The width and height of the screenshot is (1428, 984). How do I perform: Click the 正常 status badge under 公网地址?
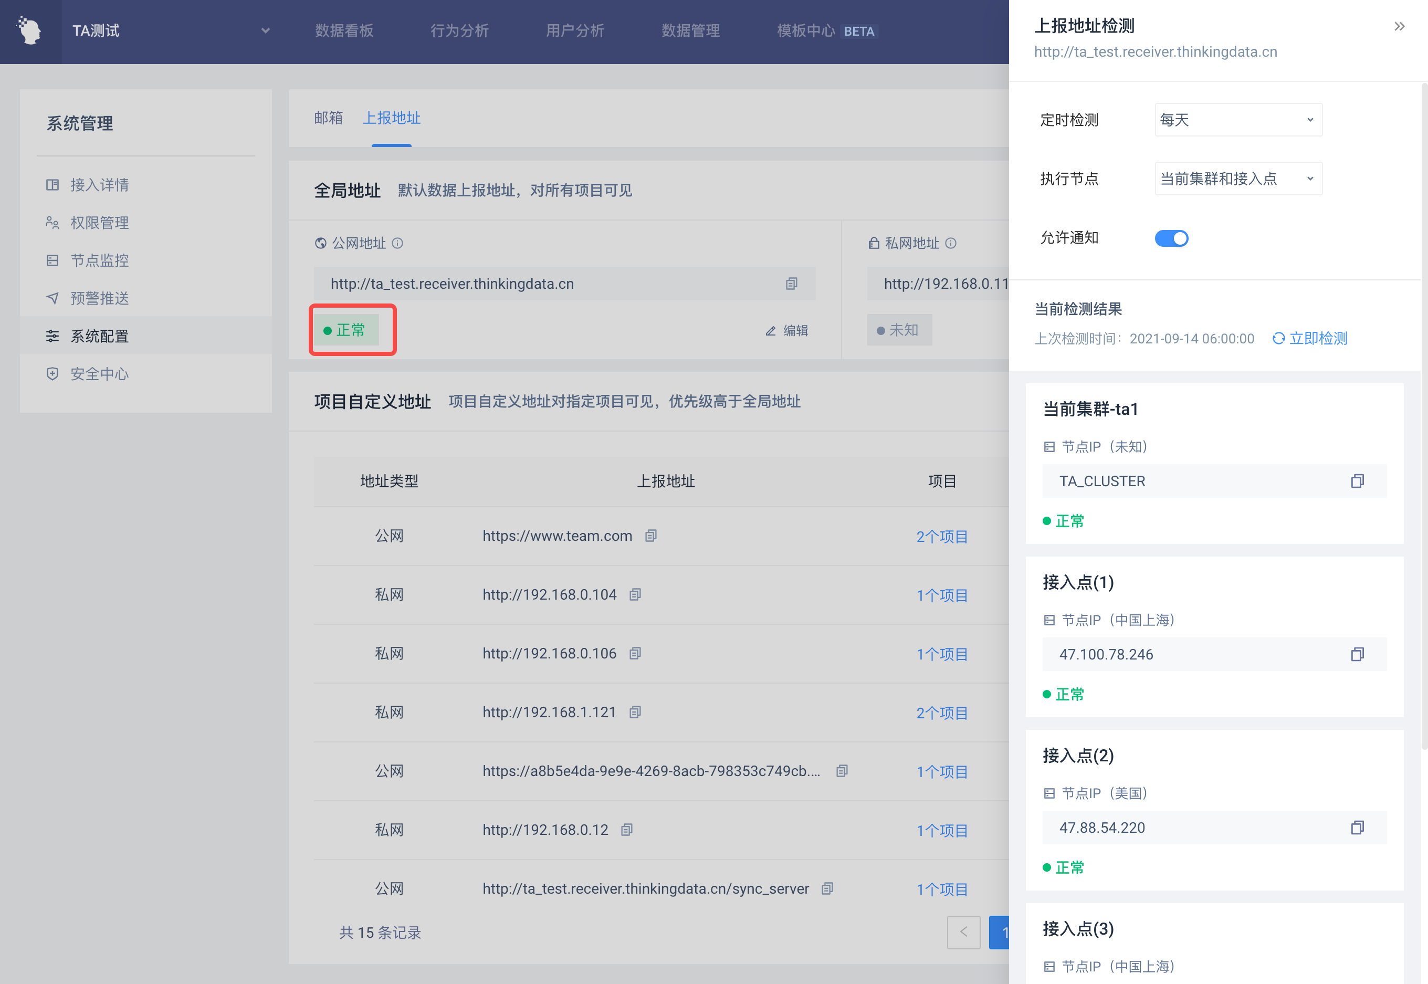pos(347,330)
